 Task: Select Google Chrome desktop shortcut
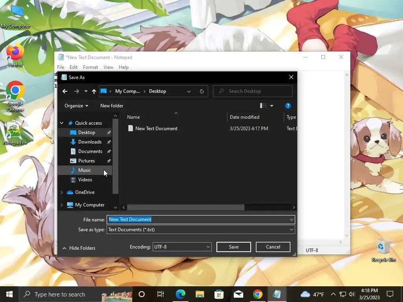(x=15, y=97)
